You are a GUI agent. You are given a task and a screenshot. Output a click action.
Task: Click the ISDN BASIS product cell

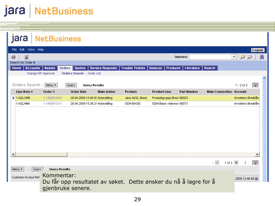coord(133,104)
